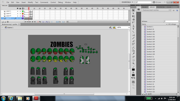Click the black stroke color swatch
Viewport: 180px width, 101px height.
(x=133, y=70)
